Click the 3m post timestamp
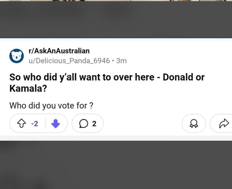 click(x=121, y=61)
